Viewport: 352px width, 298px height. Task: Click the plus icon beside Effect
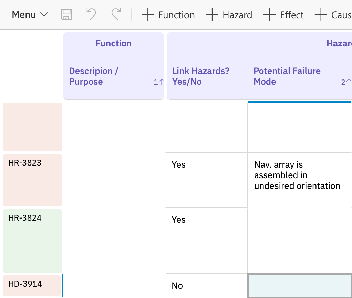pos(269,15)
